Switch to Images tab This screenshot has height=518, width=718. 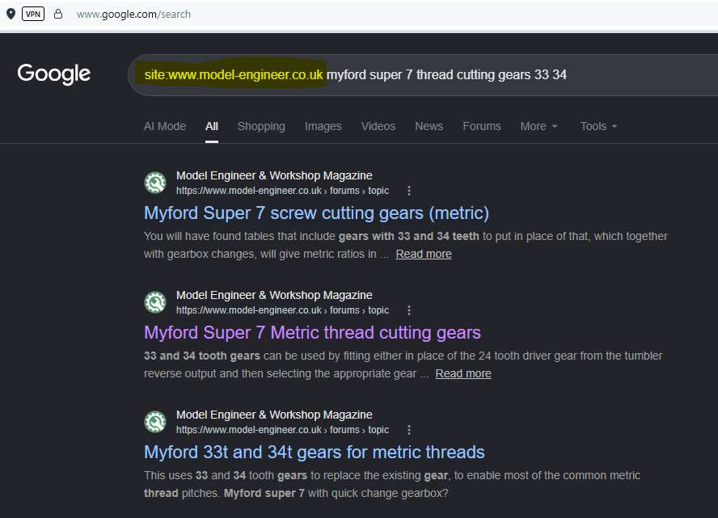coord(323,126)
